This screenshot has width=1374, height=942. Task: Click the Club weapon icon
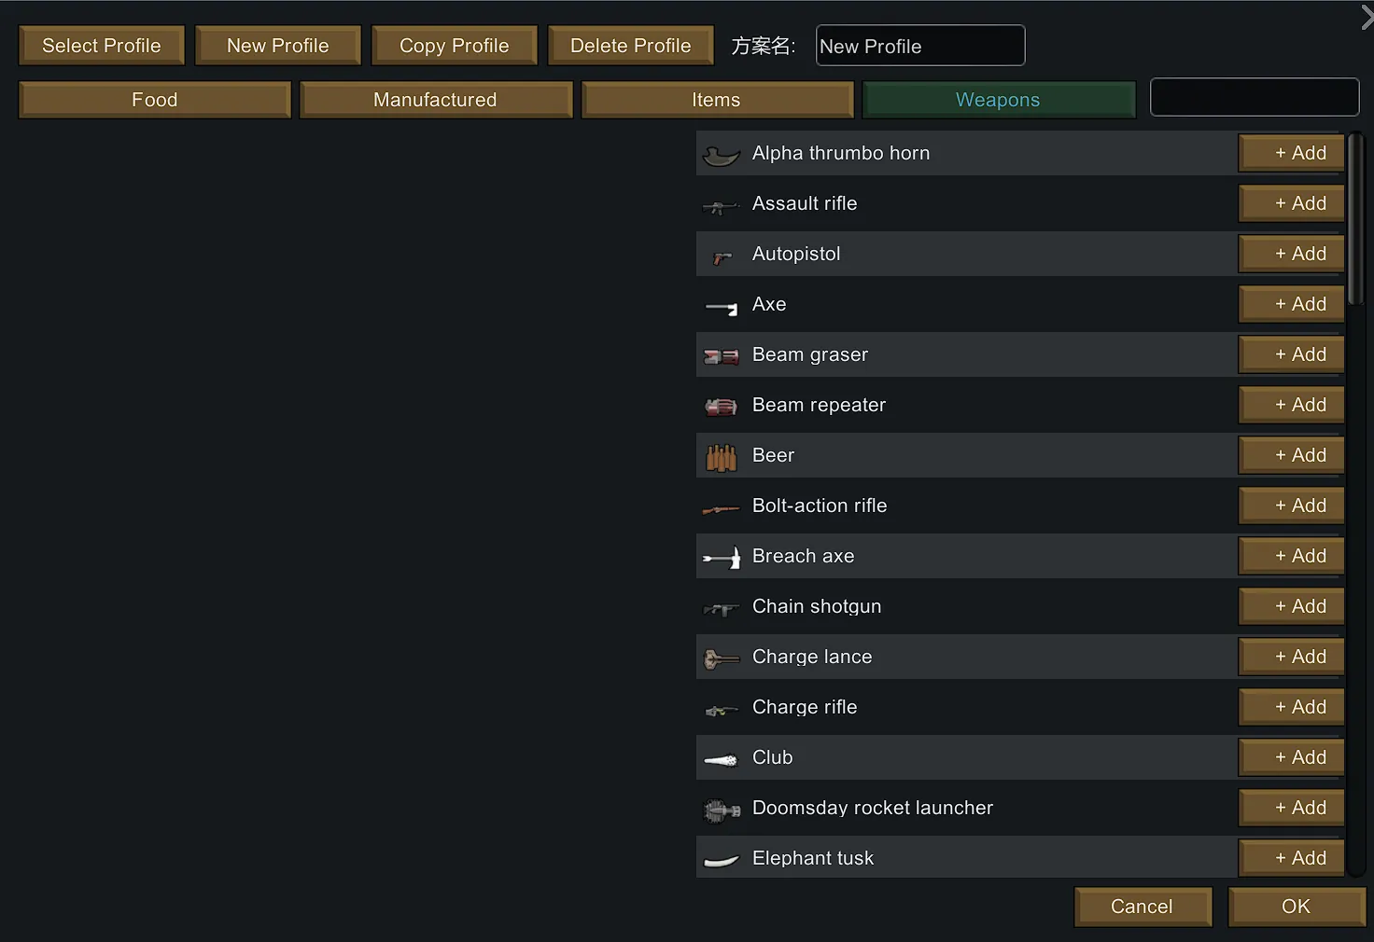click(721, 759)
